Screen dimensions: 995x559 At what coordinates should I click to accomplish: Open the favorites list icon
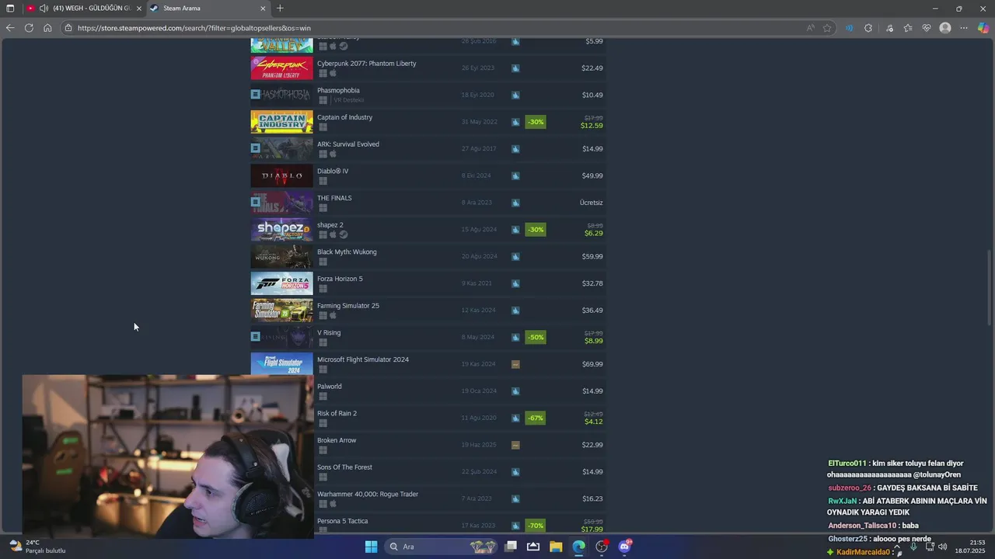pyautogui.click(x=908, y=28)
